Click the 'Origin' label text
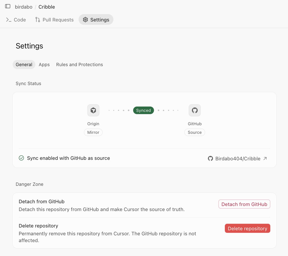Screen dimensions: 288x256 93,124
